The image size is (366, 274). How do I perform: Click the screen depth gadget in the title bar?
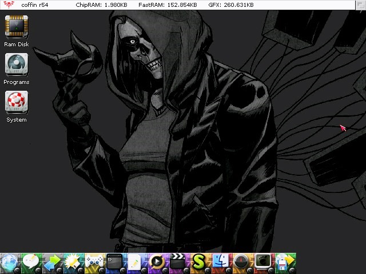(361, 5)
